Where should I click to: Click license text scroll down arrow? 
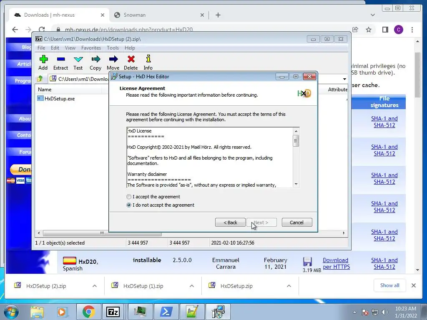click(296, 184)
